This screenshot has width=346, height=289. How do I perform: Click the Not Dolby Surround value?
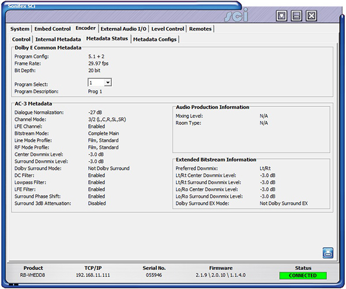(108, 168)
